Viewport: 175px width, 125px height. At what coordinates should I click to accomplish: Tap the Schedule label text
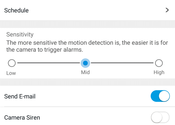point(16,10)
